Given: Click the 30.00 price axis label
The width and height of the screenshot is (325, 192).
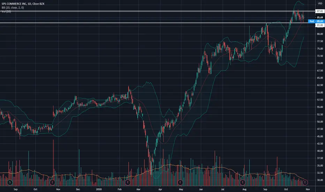Looking at the screenshot, I should 320,180.
